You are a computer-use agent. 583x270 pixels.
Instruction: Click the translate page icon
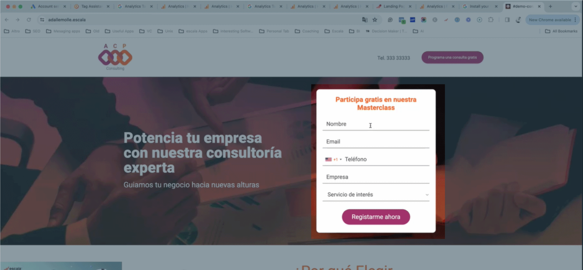pos(364,20)
